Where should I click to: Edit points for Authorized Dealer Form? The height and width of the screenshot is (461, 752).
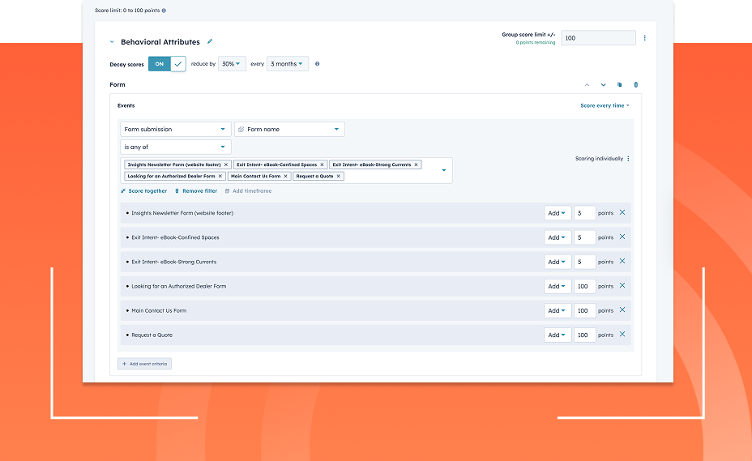point(584,286)
